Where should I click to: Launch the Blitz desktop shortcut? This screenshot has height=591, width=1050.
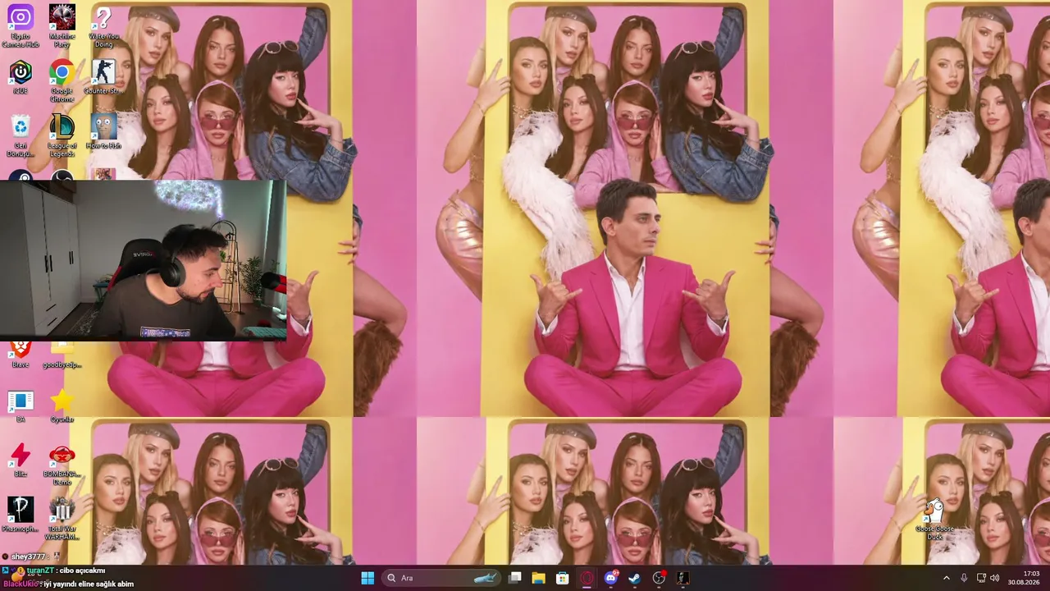tap(21, 460)
